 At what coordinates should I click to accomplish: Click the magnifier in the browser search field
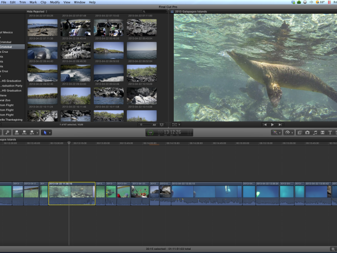144,12
